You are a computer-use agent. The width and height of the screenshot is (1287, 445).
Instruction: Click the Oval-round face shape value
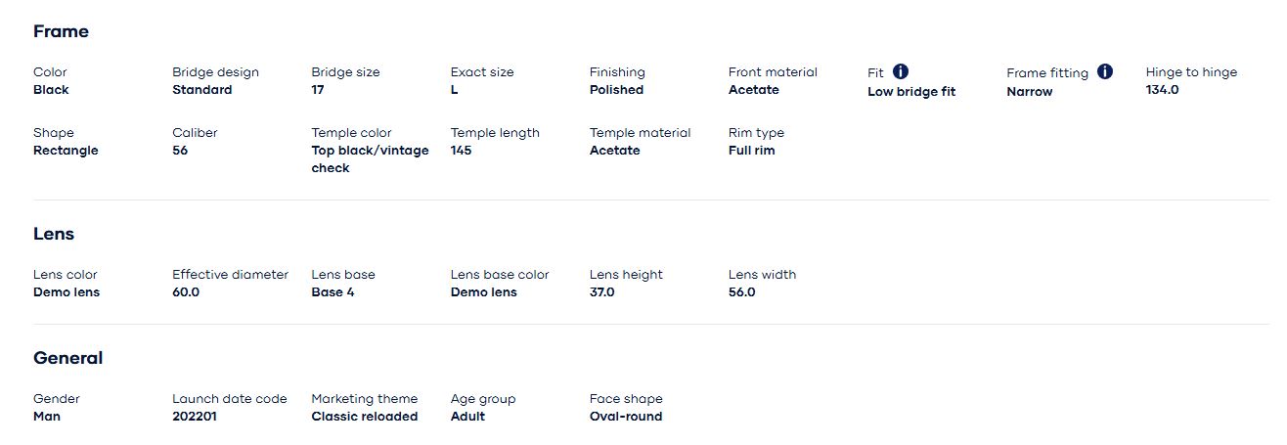click(x=625, y=417)
